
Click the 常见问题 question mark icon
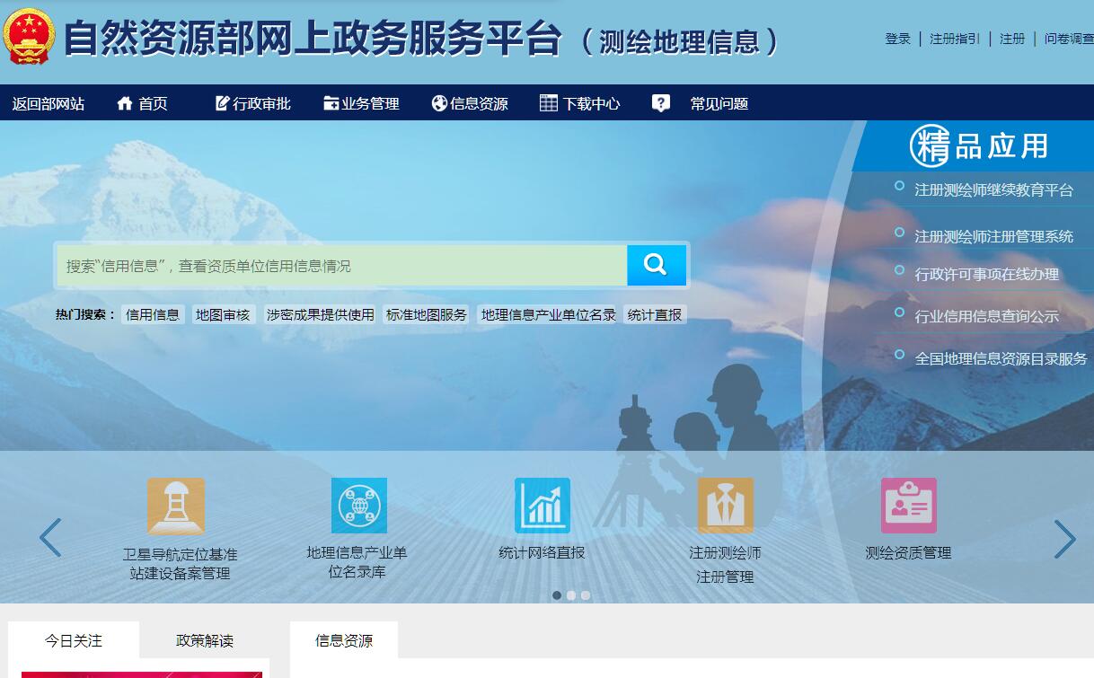click(x=661, y=103)
